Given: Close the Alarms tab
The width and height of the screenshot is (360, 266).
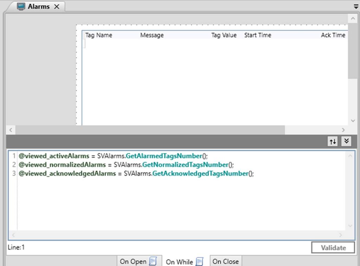Looking at the screenshot, I should (x=57, y=7).
